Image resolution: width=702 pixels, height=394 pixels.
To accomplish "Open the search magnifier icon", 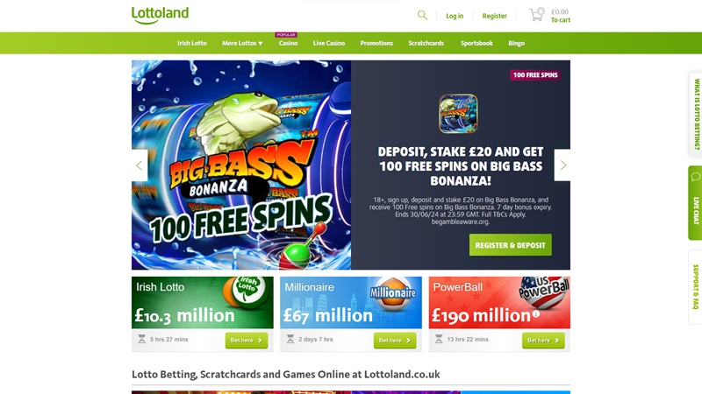I will (422, 16).
